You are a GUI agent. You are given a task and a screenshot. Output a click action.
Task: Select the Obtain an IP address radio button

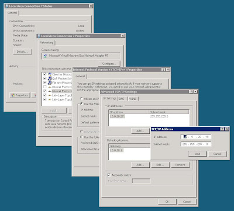(81, 99)
